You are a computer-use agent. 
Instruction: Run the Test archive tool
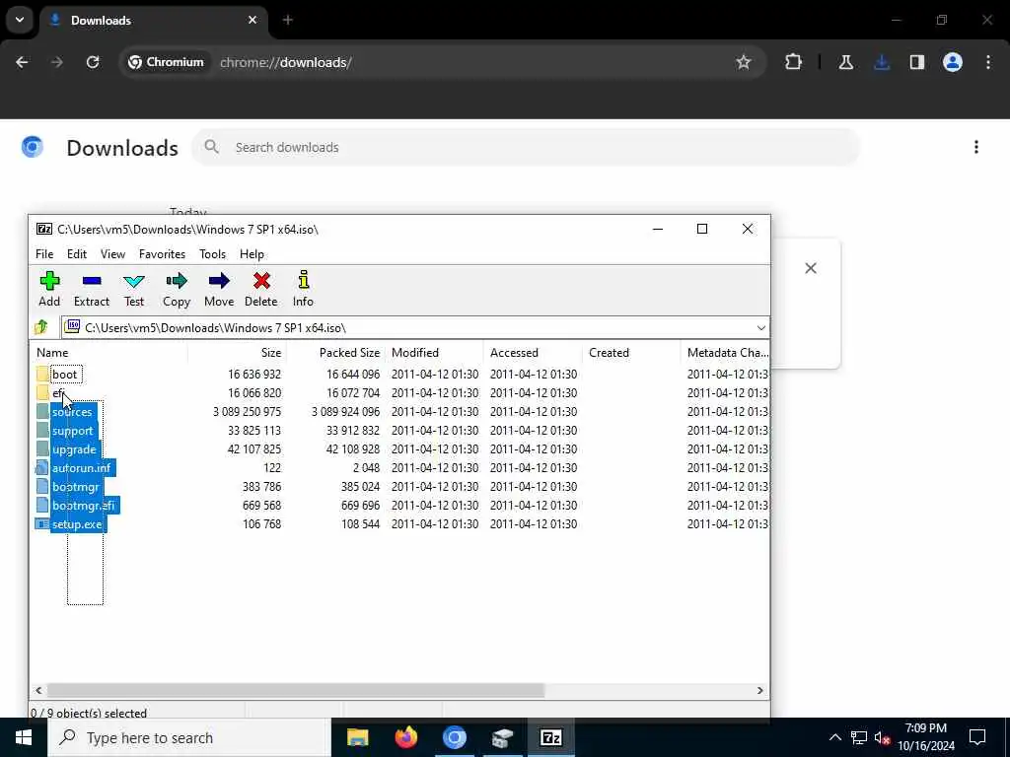tap(134, 289)
